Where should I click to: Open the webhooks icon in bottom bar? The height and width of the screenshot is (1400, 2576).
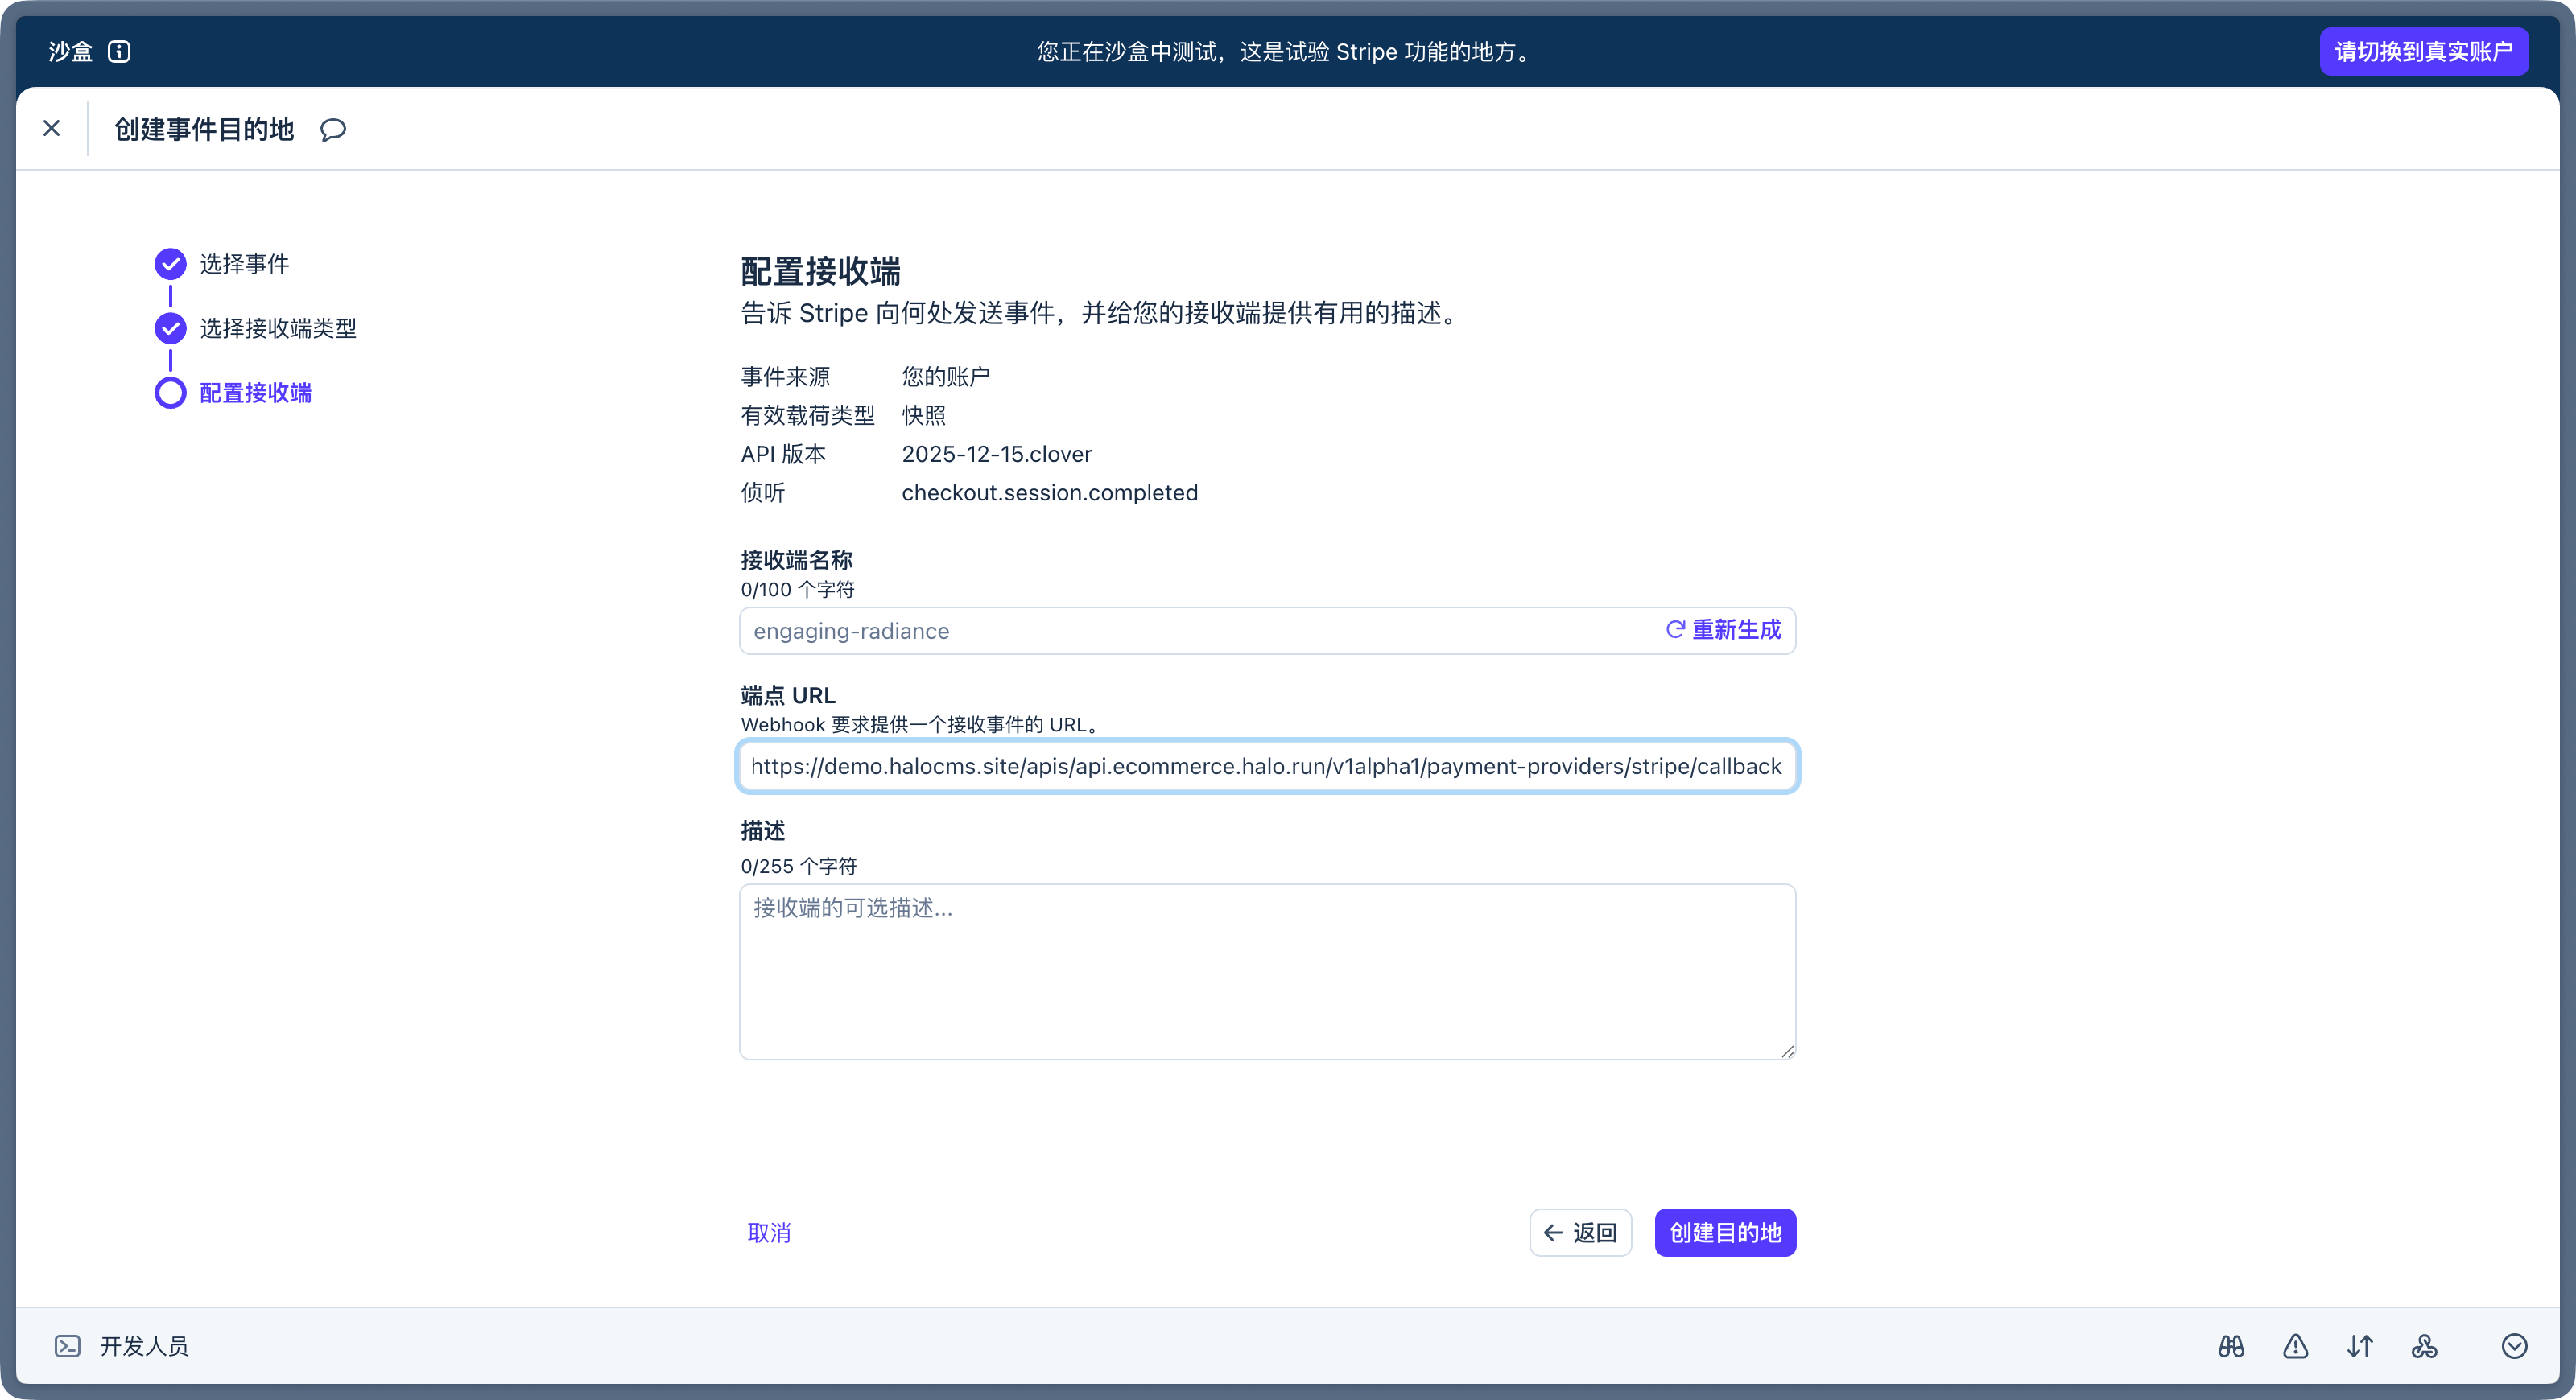[2424, 1346]
